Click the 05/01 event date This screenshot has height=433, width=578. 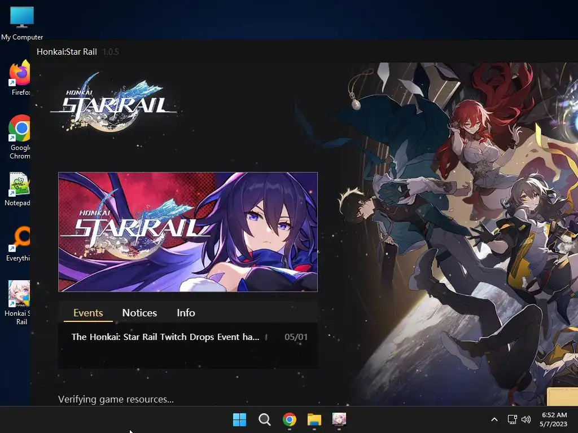pyautogui.click(x=296, y=337)
